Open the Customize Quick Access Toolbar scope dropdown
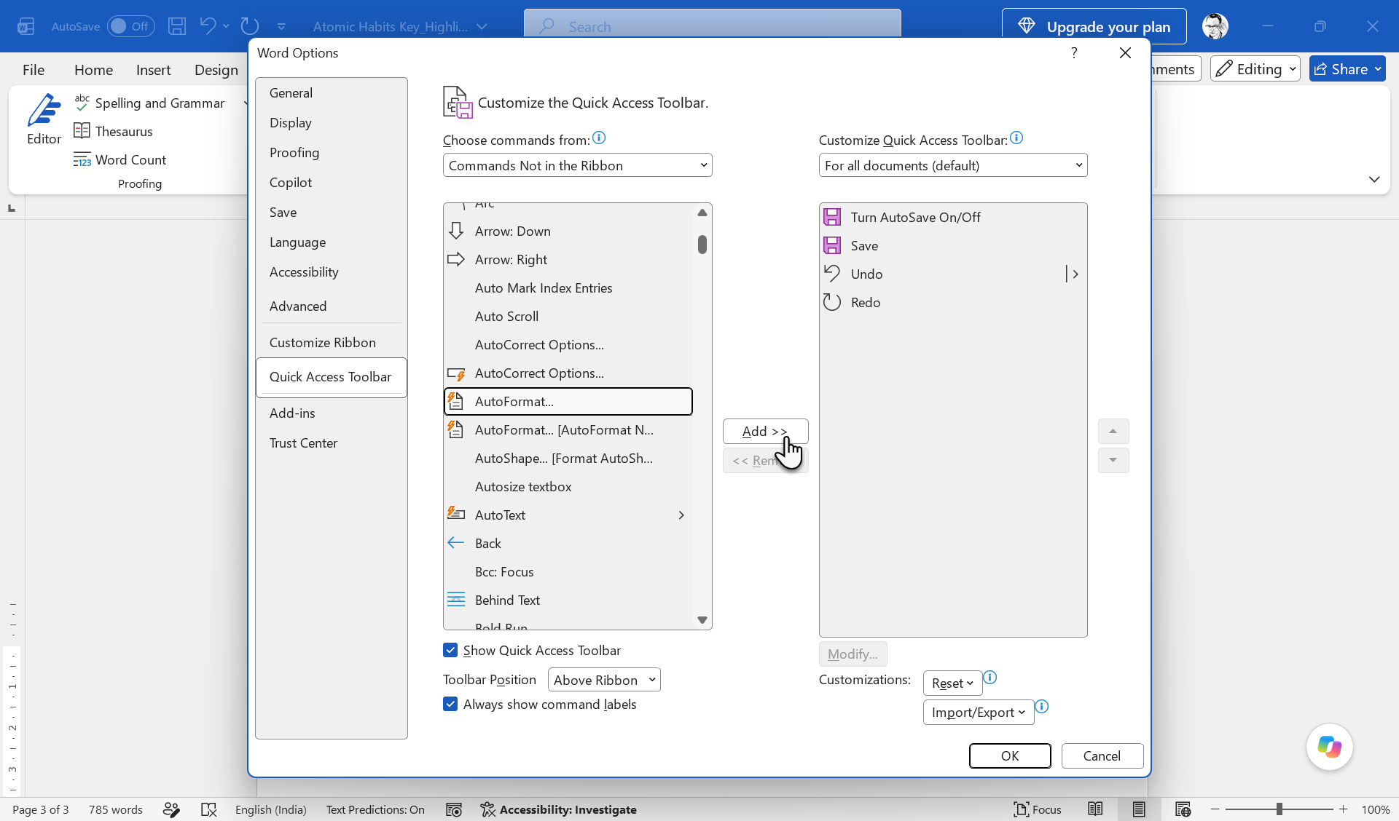This screenshot has width=1399, height=821. 953,165
